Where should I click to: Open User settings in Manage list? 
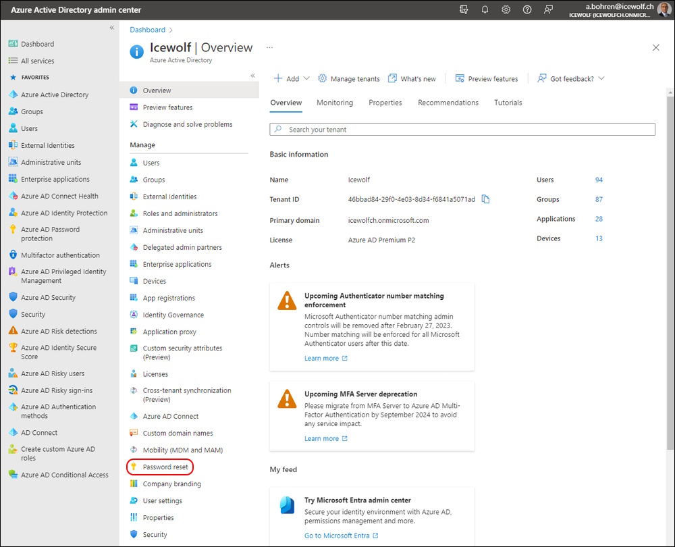coord(162,500)
